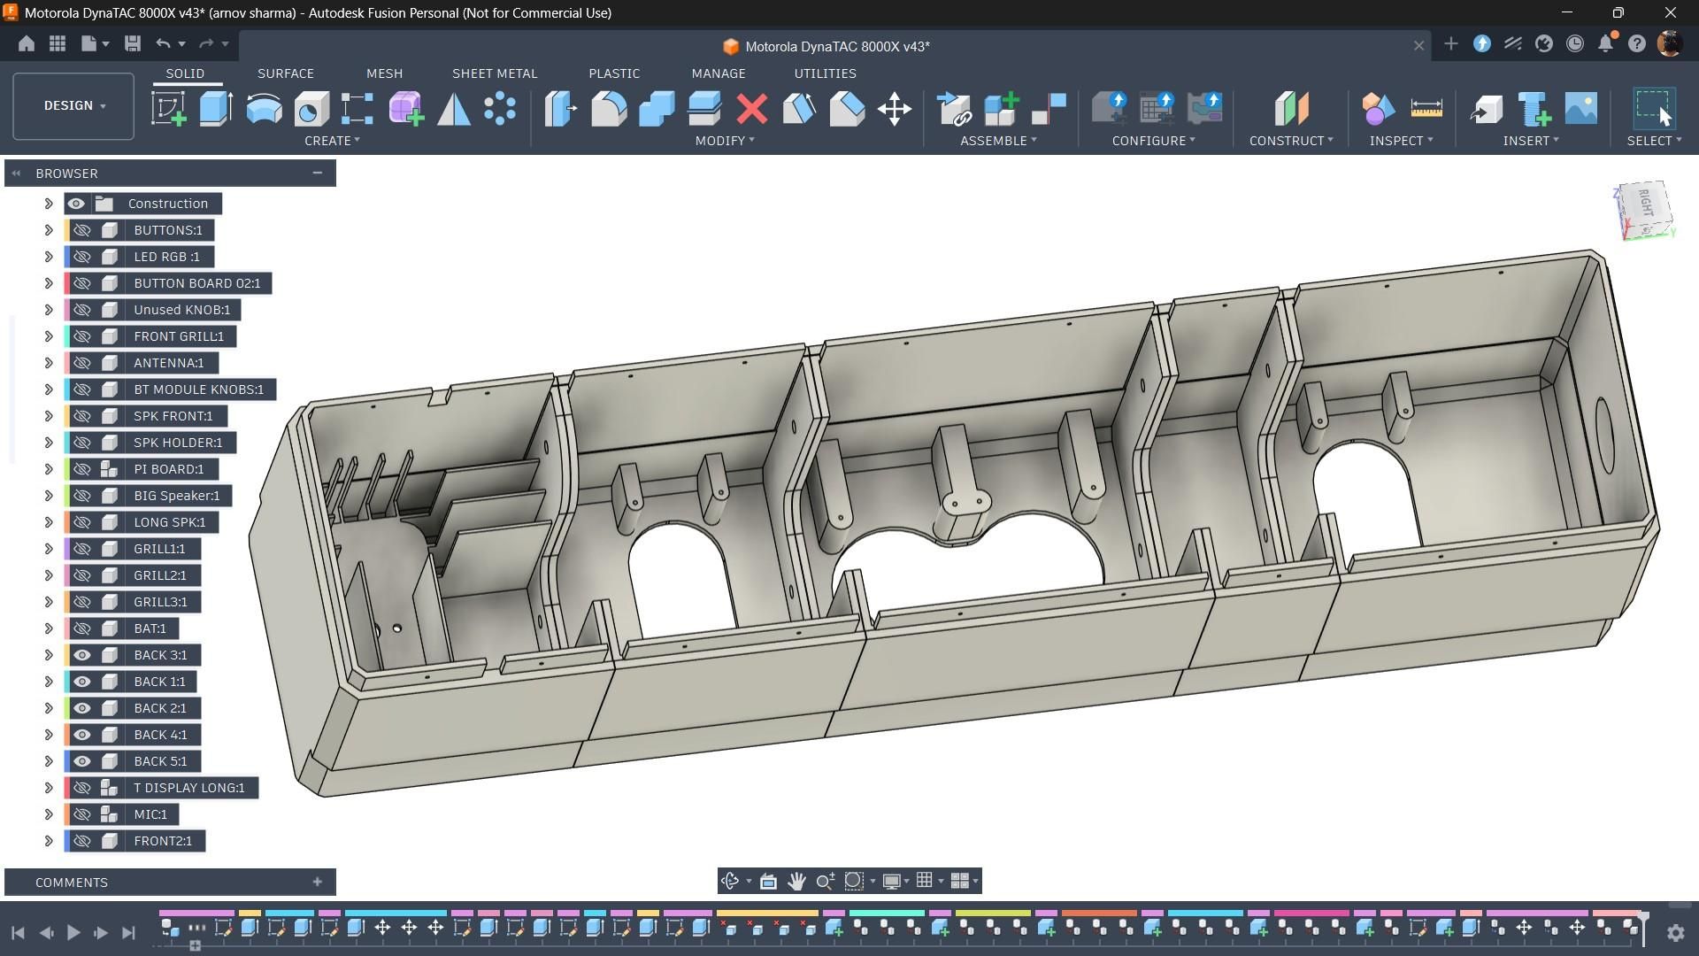Show the ANTENNA:1 component
This screenshot has height=956, width=1699.
click(x=82, y=363)
